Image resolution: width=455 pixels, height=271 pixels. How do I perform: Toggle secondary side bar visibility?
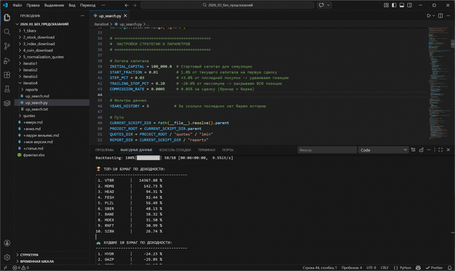(409, 5)
